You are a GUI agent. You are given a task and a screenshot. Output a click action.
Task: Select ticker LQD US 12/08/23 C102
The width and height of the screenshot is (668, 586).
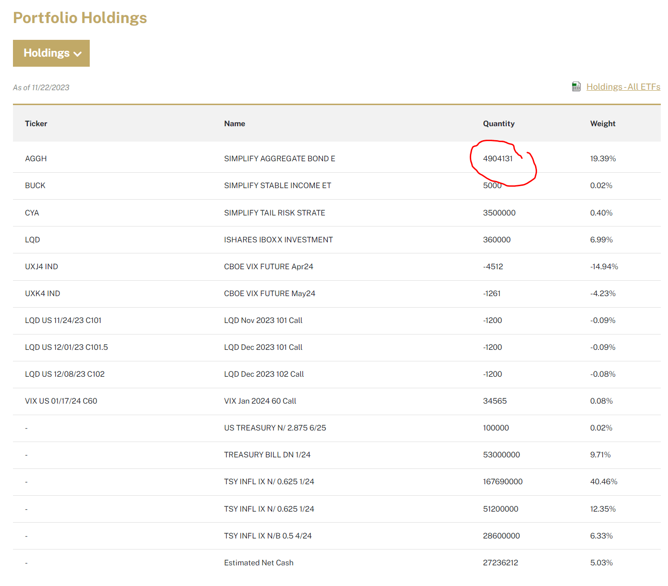(x=65, y=374)
